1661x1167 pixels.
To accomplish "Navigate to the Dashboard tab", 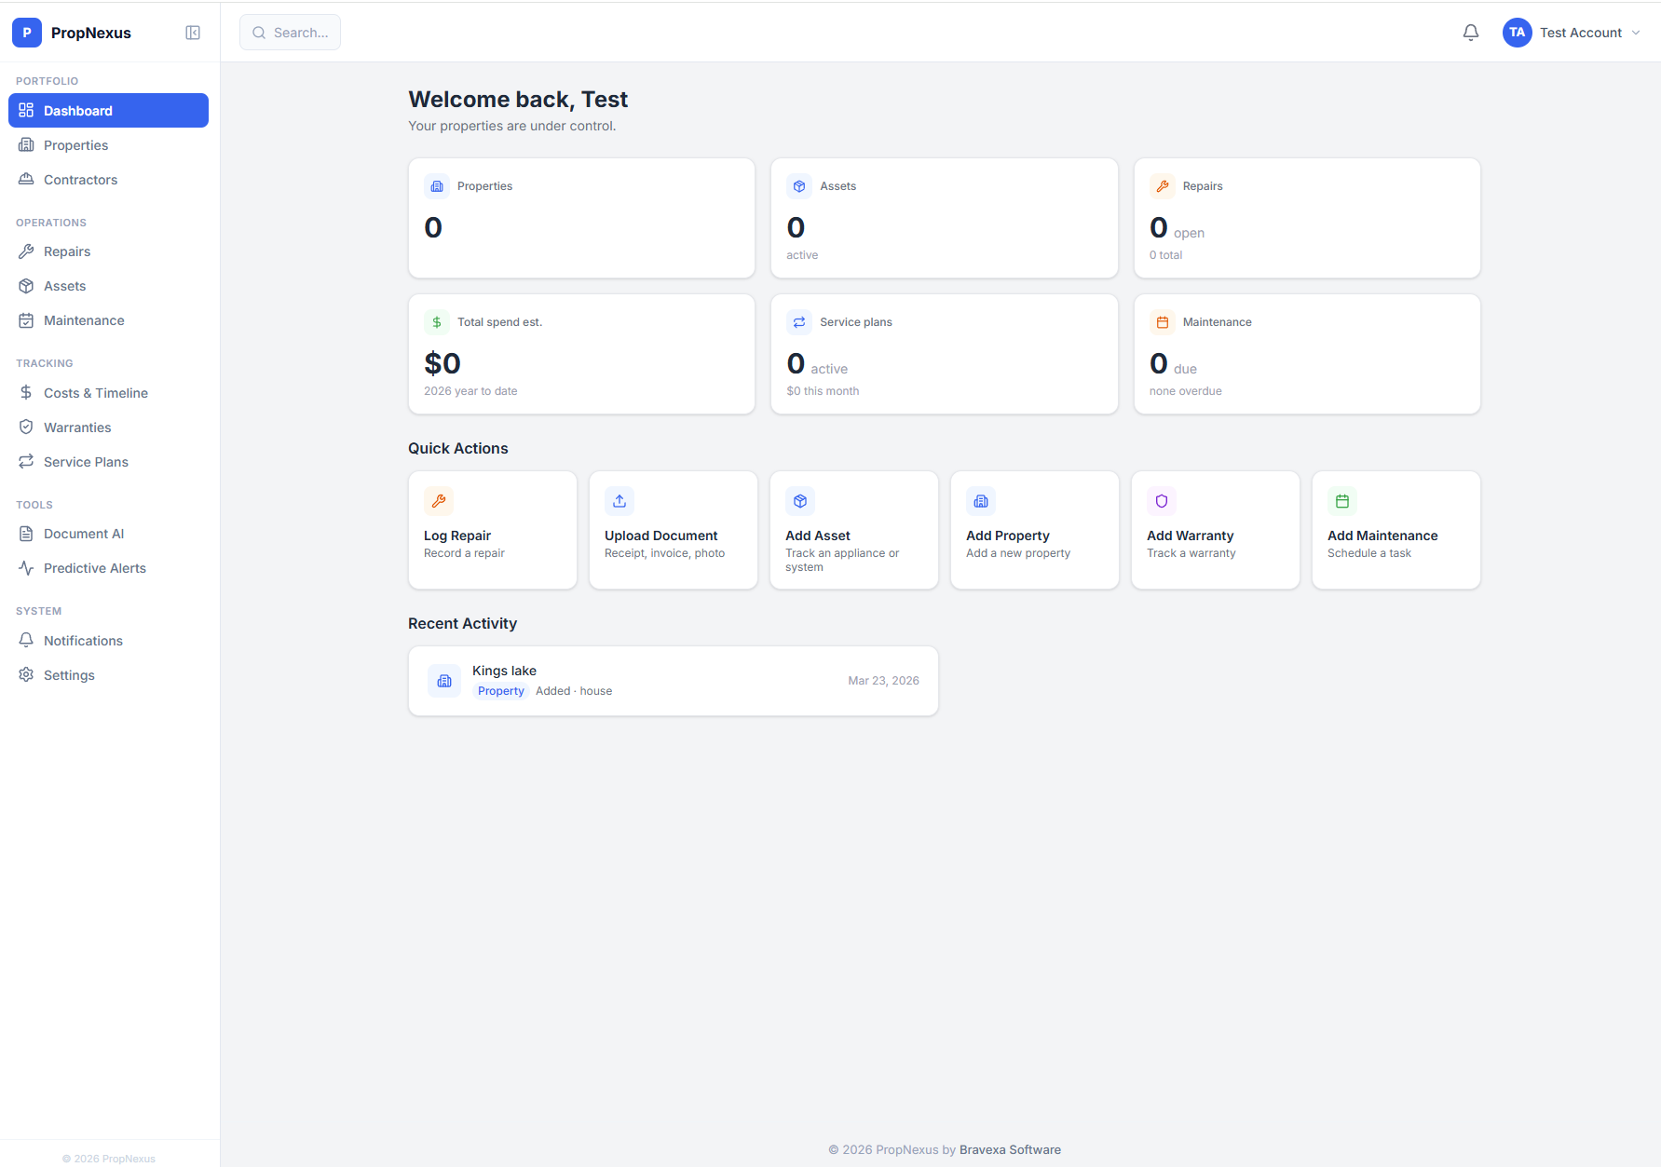I will click(77, 110).
